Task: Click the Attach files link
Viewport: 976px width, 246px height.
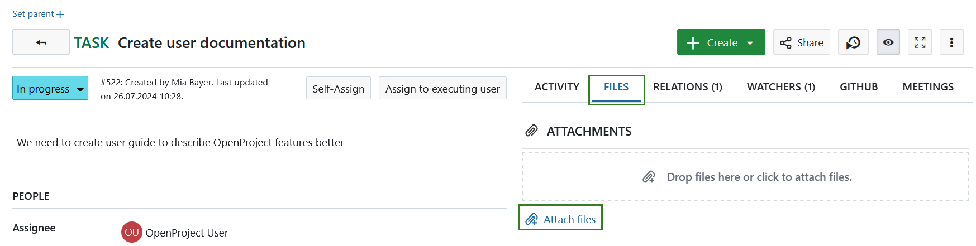Action: click(561, 219)
